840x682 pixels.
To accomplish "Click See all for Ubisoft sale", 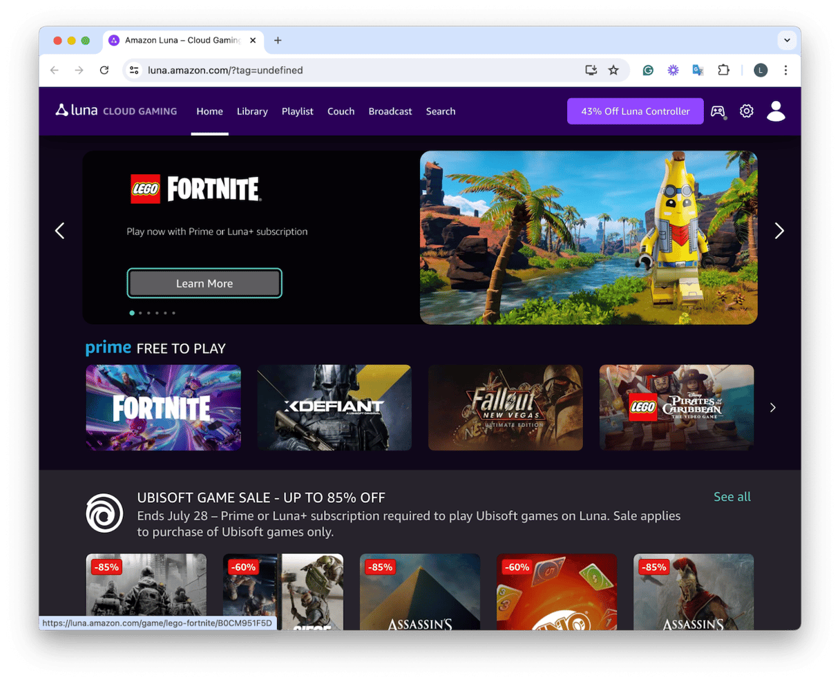I will [x=732, y=497].
